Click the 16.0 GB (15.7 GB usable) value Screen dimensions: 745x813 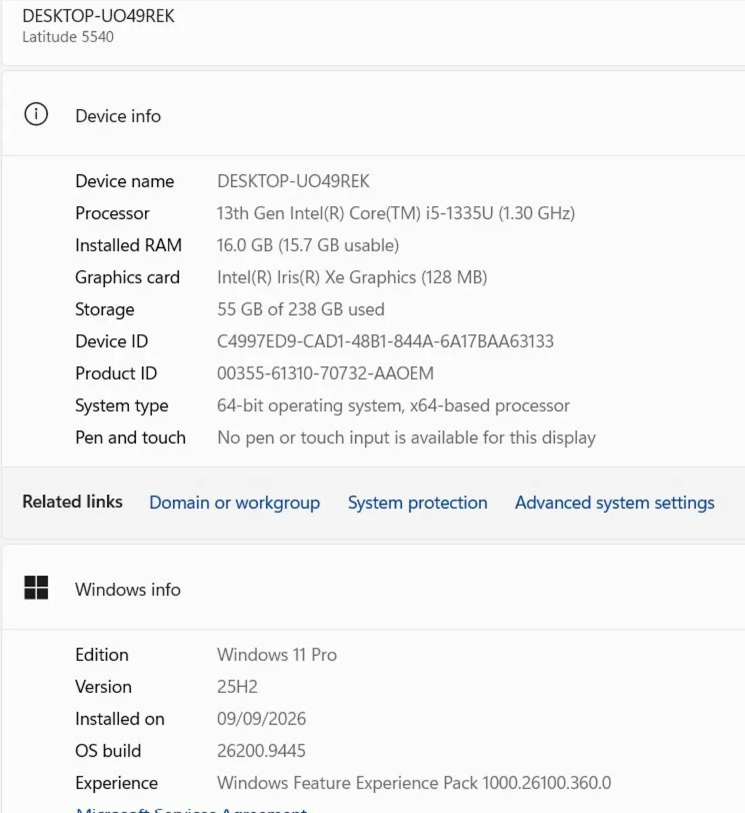point(308,245)
